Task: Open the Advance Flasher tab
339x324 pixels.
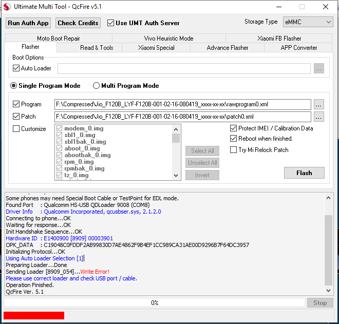Action: click(x=227, y=48)
